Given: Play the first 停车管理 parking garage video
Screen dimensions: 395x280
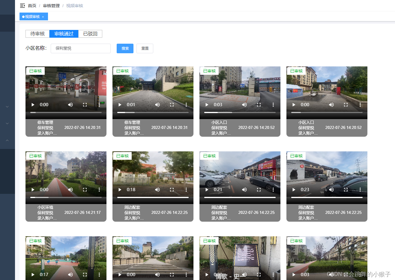Looking at the screenshot, I should (33, 105).
